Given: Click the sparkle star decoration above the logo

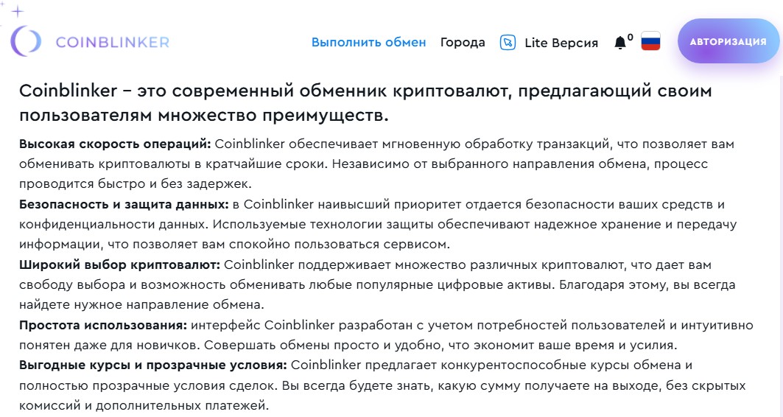Looking at the screenshot, I should [x=18, y=11].
